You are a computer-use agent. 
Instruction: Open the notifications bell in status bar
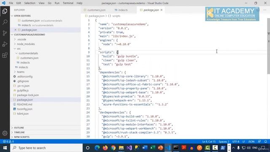265,141
